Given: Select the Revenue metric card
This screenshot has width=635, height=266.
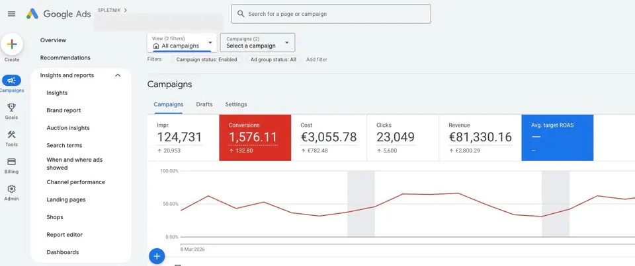Looking at the screenshot, I should click(480, 138).
